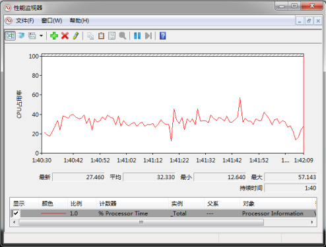
Task: Click the red color line of counter
Action: [53, 213]
